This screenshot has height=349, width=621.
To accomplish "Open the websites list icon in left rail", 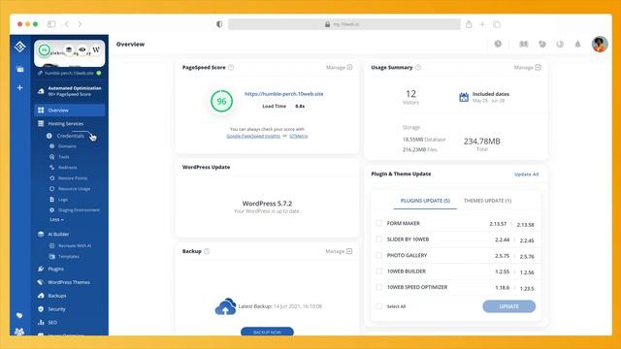I will [19, 69].
